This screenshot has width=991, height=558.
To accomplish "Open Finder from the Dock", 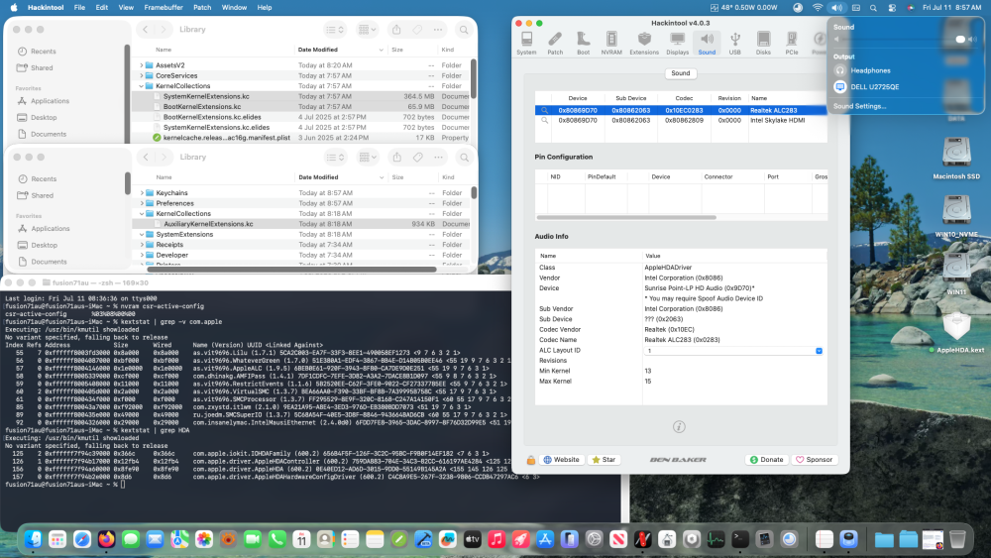I will click(x=33, y=539).
